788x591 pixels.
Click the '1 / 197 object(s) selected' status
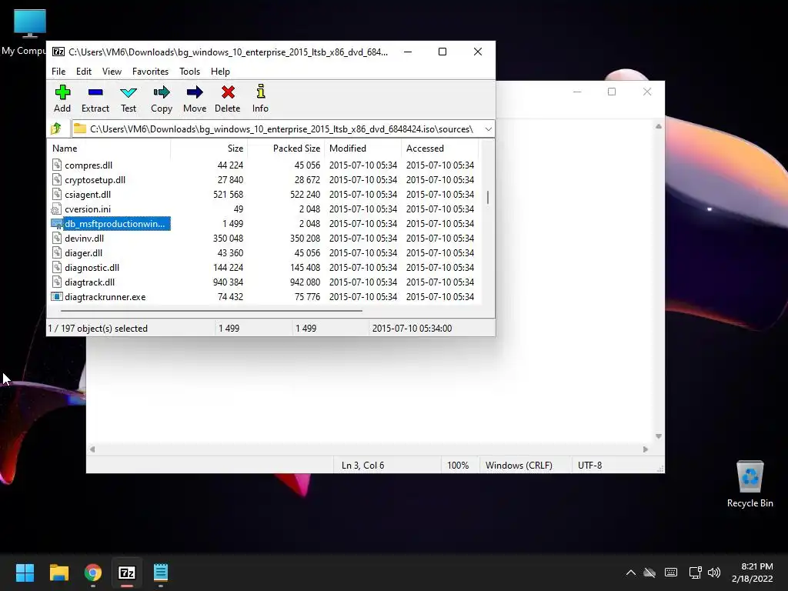click(x=98, y=328)
